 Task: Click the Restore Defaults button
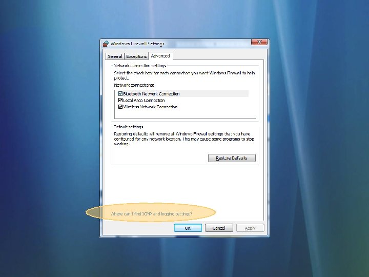(232, 158)
